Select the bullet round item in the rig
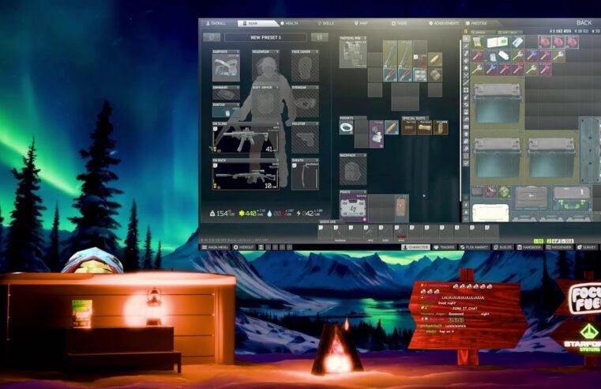This screenshot has height=389, width=601. 434,60
